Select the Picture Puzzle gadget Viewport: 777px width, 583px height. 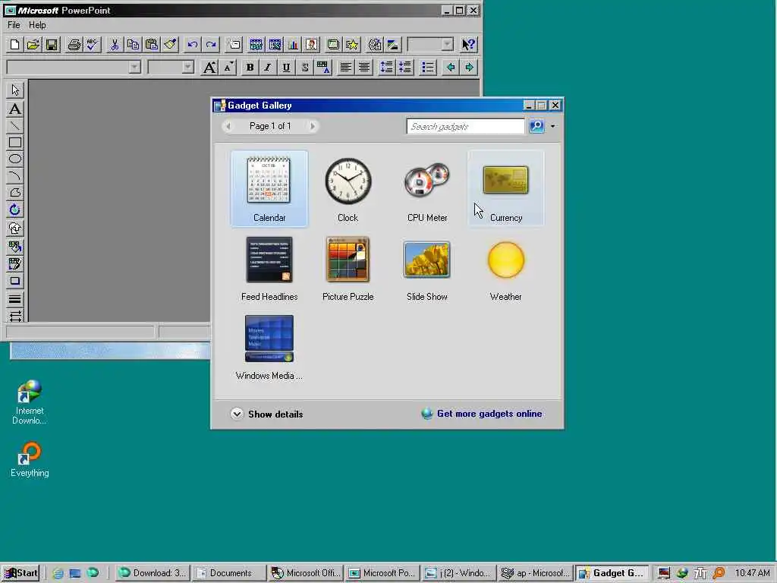pos(348,268)
